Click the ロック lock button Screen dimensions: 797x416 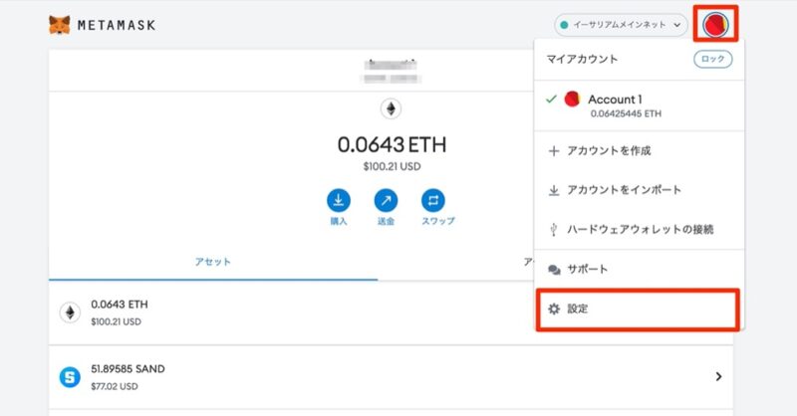712,59
